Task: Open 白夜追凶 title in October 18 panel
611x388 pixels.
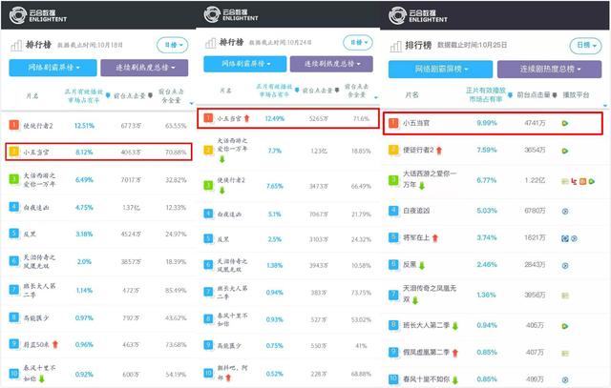Action: pos(36,208)
